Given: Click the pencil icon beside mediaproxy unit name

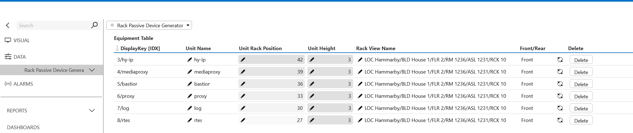Looking at the screenshot, I should 190,72.
